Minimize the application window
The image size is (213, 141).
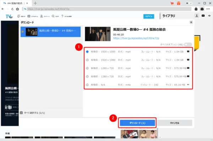click(x=199, y=3)
